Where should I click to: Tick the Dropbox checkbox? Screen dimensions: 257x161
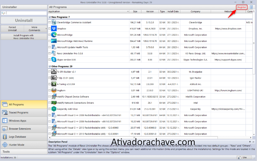click(50, 28)
